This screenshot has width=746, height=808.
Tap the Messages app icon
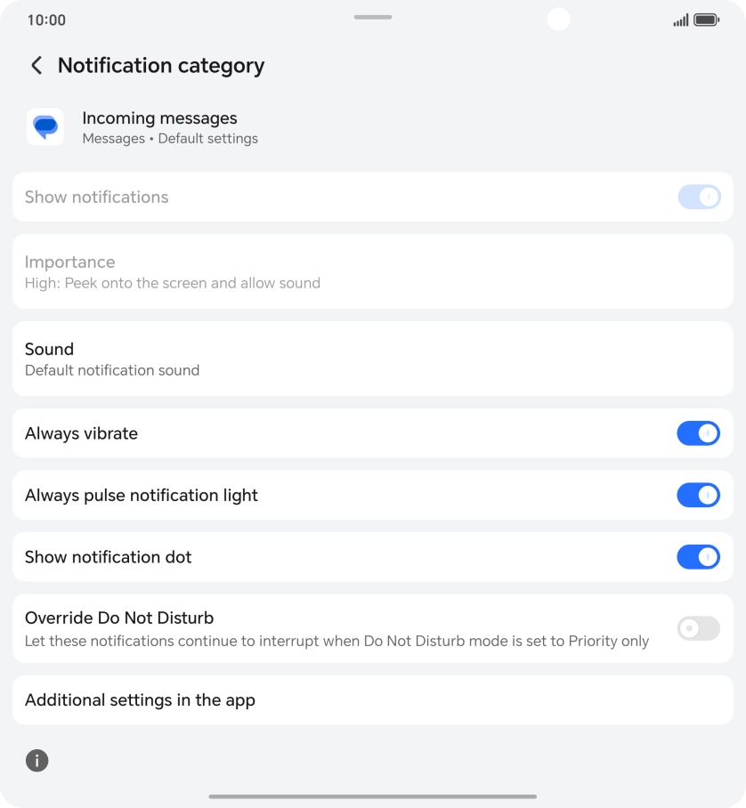pyautogui.click(x=45, y=127)
